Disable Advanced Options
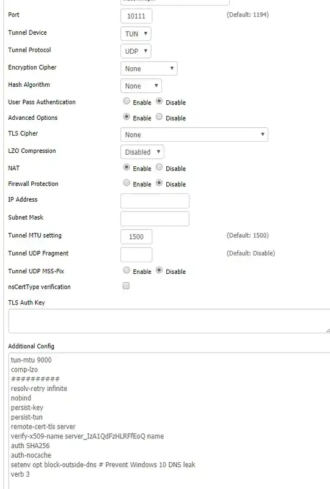Viewport: 330px width, 489px height. [159, 117]
